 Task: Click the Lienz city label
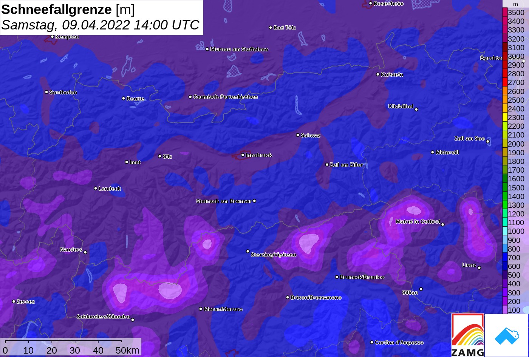[x=469, y=265]
